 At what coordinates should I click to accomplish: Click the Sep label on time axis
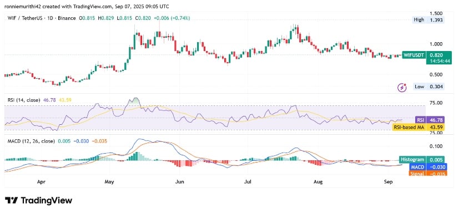click(388, 182)
